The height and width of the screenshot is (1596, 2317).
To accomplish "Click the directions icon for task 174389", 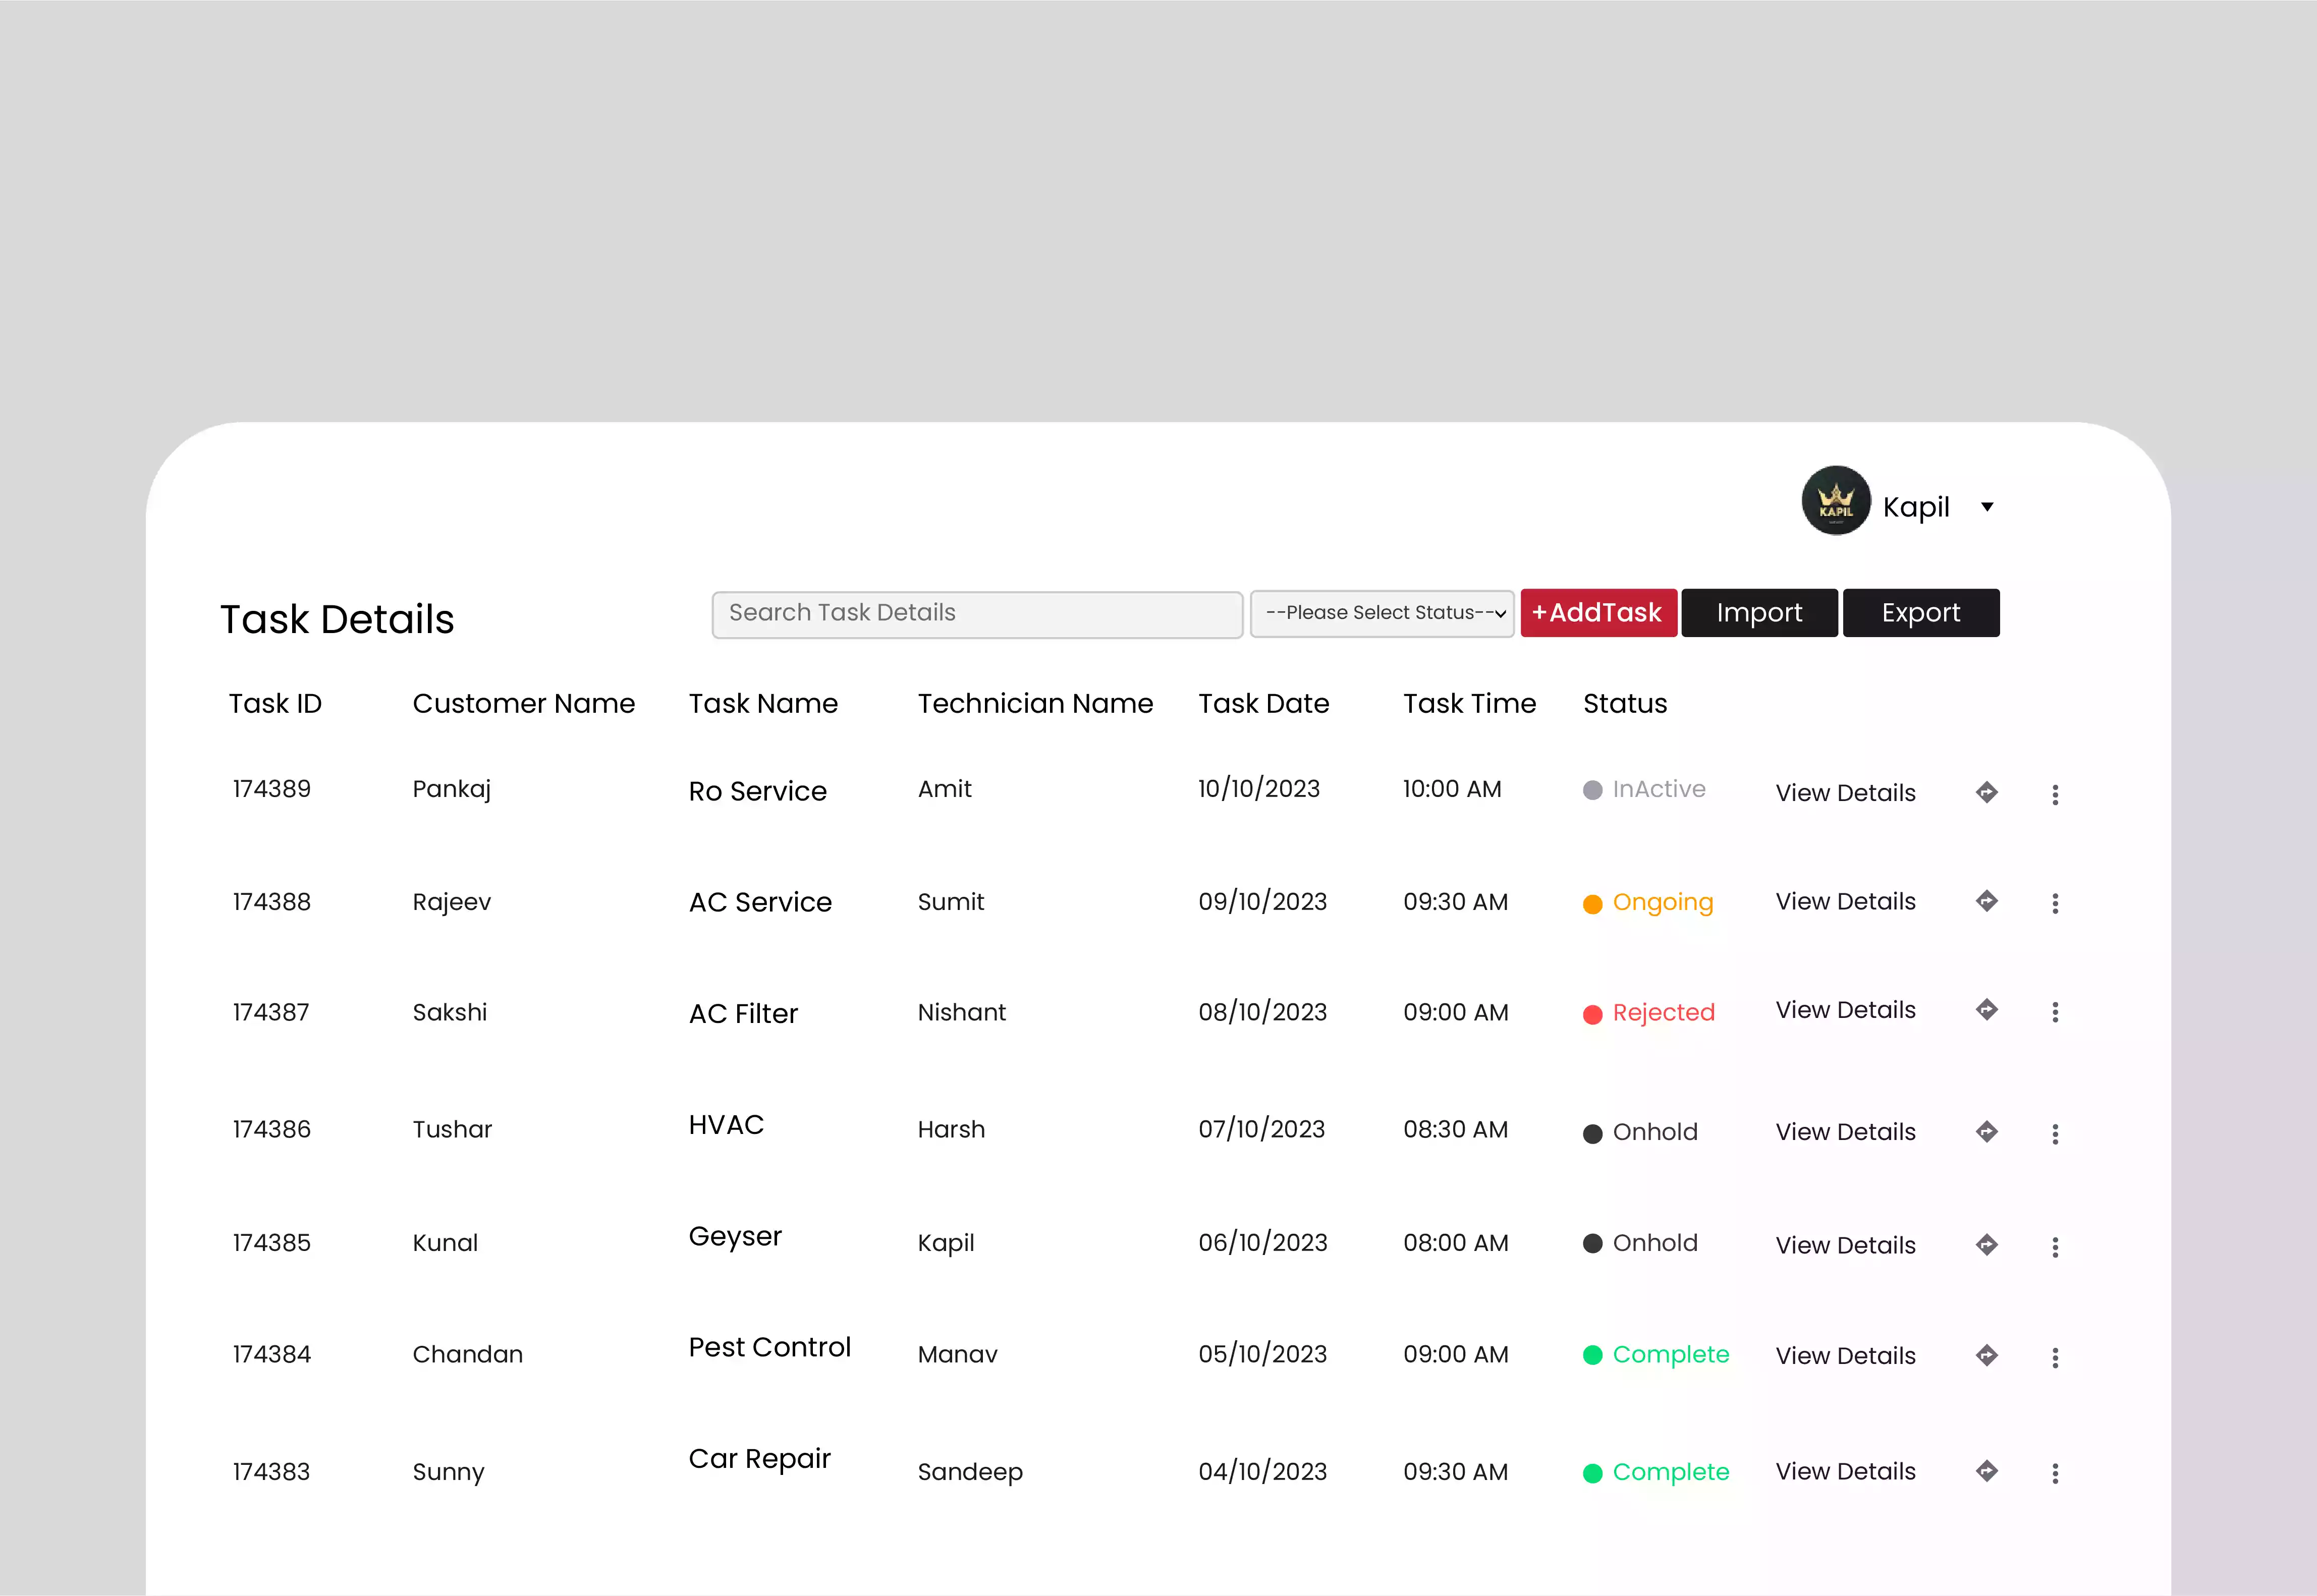I will (x=1986, y=792).
